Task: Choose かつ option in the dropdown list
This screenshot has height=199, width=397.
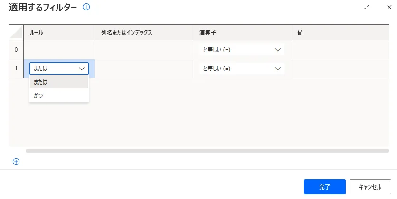Action: 59,95
